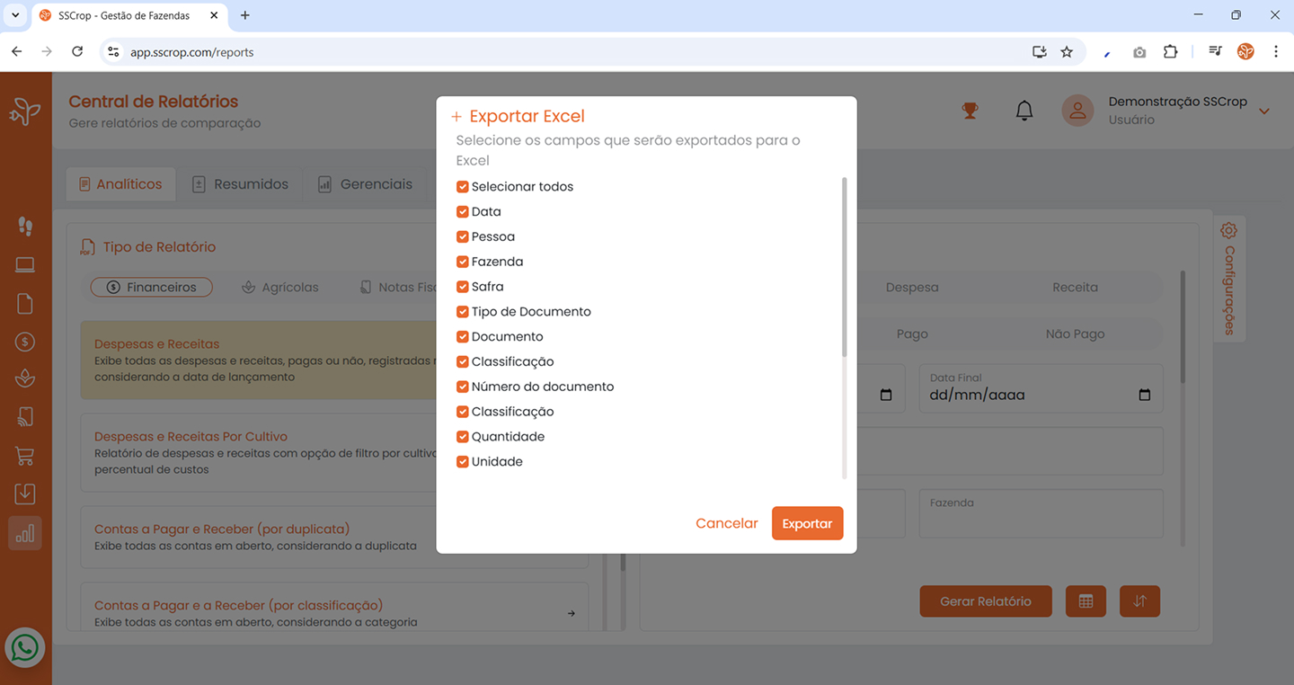Click the table export icon button
1294x685 pixels.
coord(1086,601)
